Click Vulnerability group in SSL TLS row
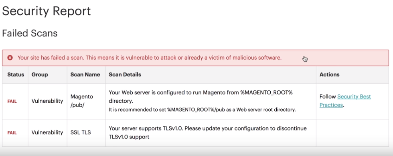Image resolution: width=393 pixels, height=156 pixels. (47, 132)
